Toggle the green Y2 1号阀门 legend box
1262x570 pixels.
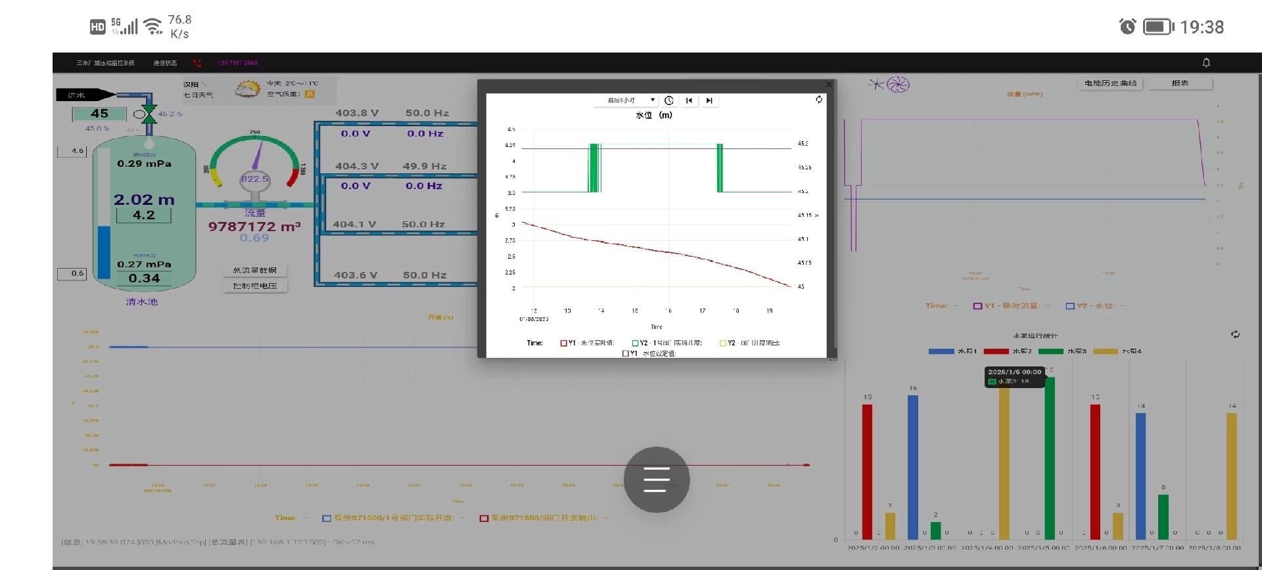click(x=635, y=343)
